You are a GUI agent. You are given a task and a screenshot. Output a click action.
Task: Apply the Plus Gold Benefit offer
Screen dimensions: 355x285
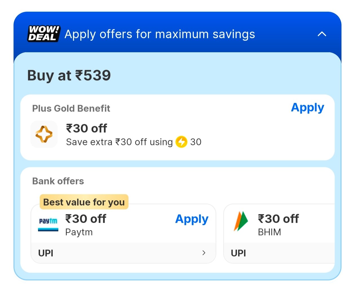point(307,108)
